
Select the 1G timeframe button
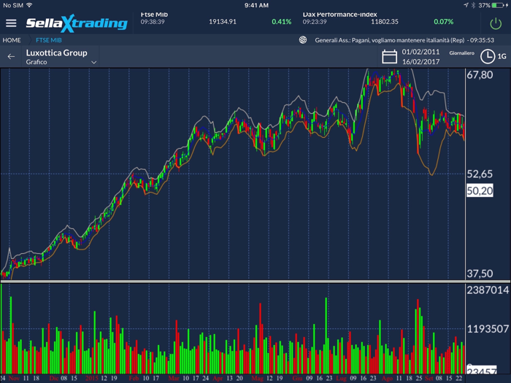(502, 56)
